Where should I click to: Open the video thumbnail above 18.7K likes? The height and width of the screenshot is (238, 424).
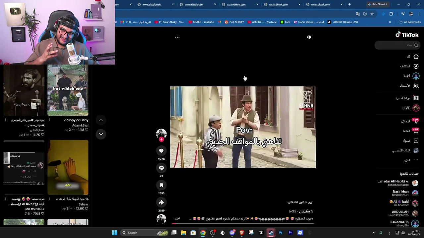point(24,90)
